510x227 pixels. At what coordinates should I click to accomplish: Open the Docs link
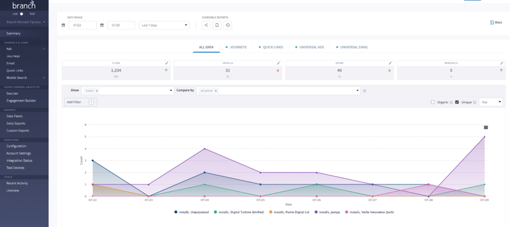[x=496, y=22]
